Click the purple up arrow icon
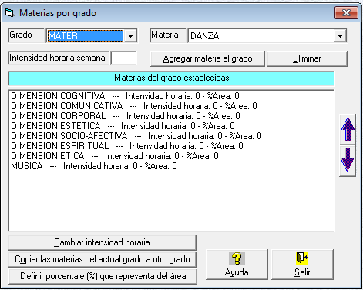The width and height of the screenshot is (363, 290). point(348,129)
